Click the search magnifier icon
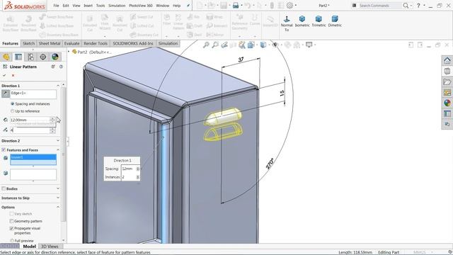Screen dimensions: 453x255 pos(406,6)
